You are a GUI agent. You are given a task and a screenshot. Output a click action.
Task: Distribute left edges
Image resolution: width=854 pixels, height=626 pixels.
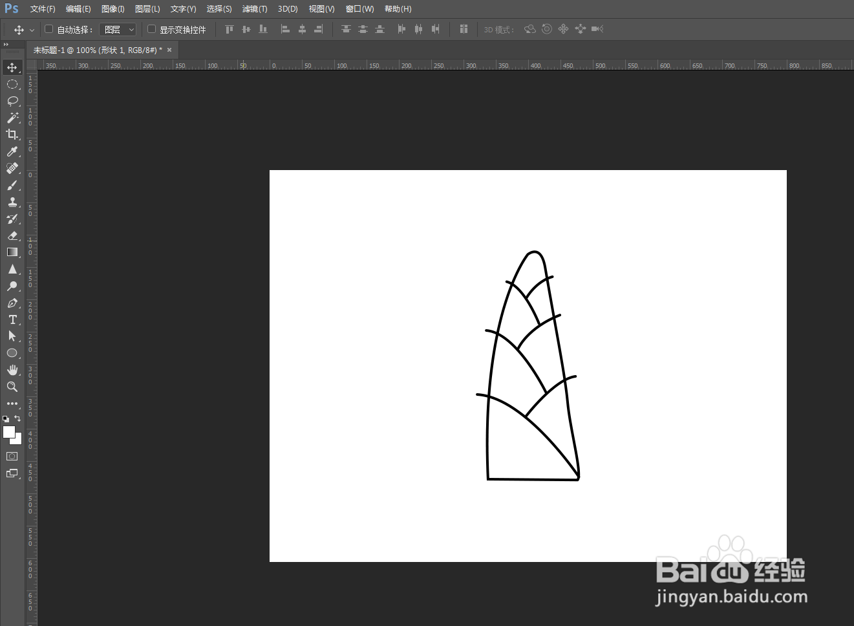pos(402,29)
